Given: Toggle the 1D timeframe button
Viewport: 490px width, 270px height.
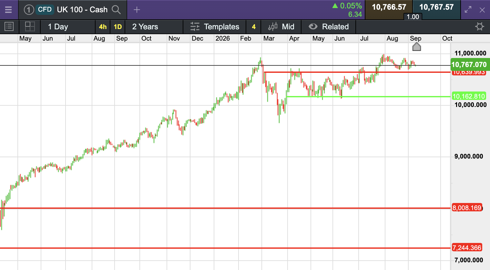Looking at the screenshot, I should [x=118, y=27].
